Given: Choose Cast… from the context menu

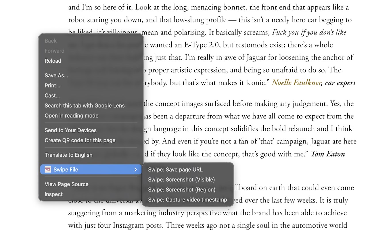Looking at the screenshot, I should [x=91, y=96].
